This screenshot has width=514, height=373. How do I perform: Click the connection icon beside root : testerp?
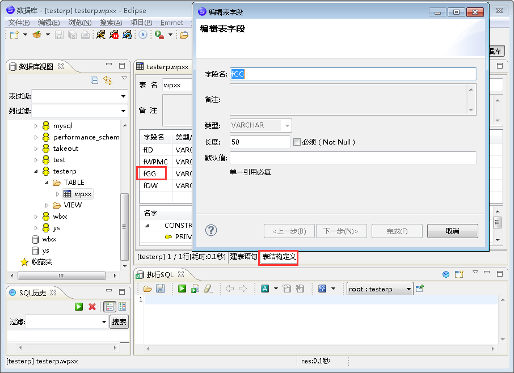click(x=420, y=289)
